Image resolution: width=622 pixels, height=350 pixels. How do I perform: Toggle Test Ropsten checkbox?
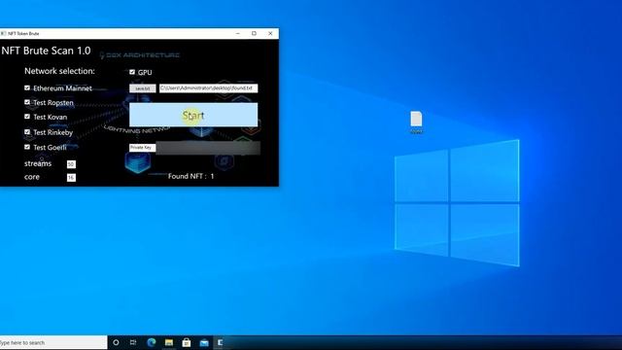27,102
